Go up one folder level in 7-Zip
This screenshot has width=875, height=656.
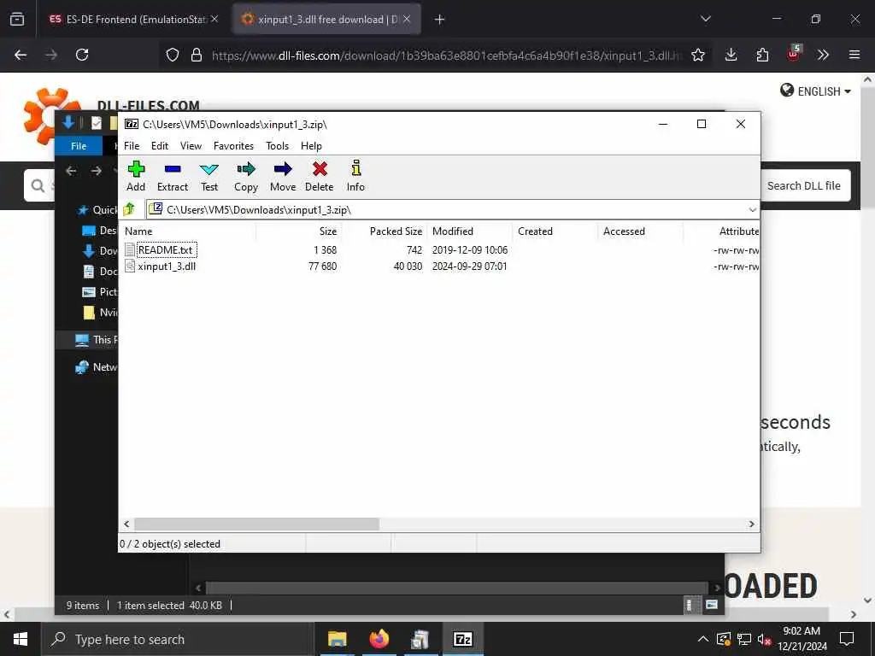coord(129,210)
